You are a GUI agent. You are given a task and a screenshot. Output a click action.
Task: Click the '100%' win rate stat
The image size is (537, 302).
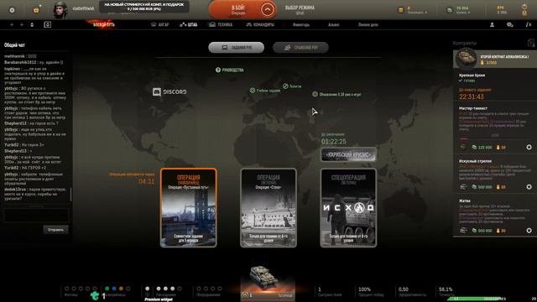coord(364,289)
